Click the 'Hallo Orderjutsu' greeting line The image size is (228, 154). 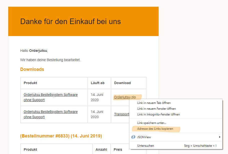pyautogui.click(x=34, y=51)
